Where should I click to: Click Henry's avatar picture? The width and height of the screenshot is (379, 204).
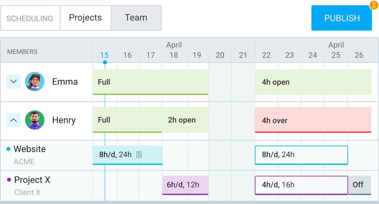coord(35,120)
